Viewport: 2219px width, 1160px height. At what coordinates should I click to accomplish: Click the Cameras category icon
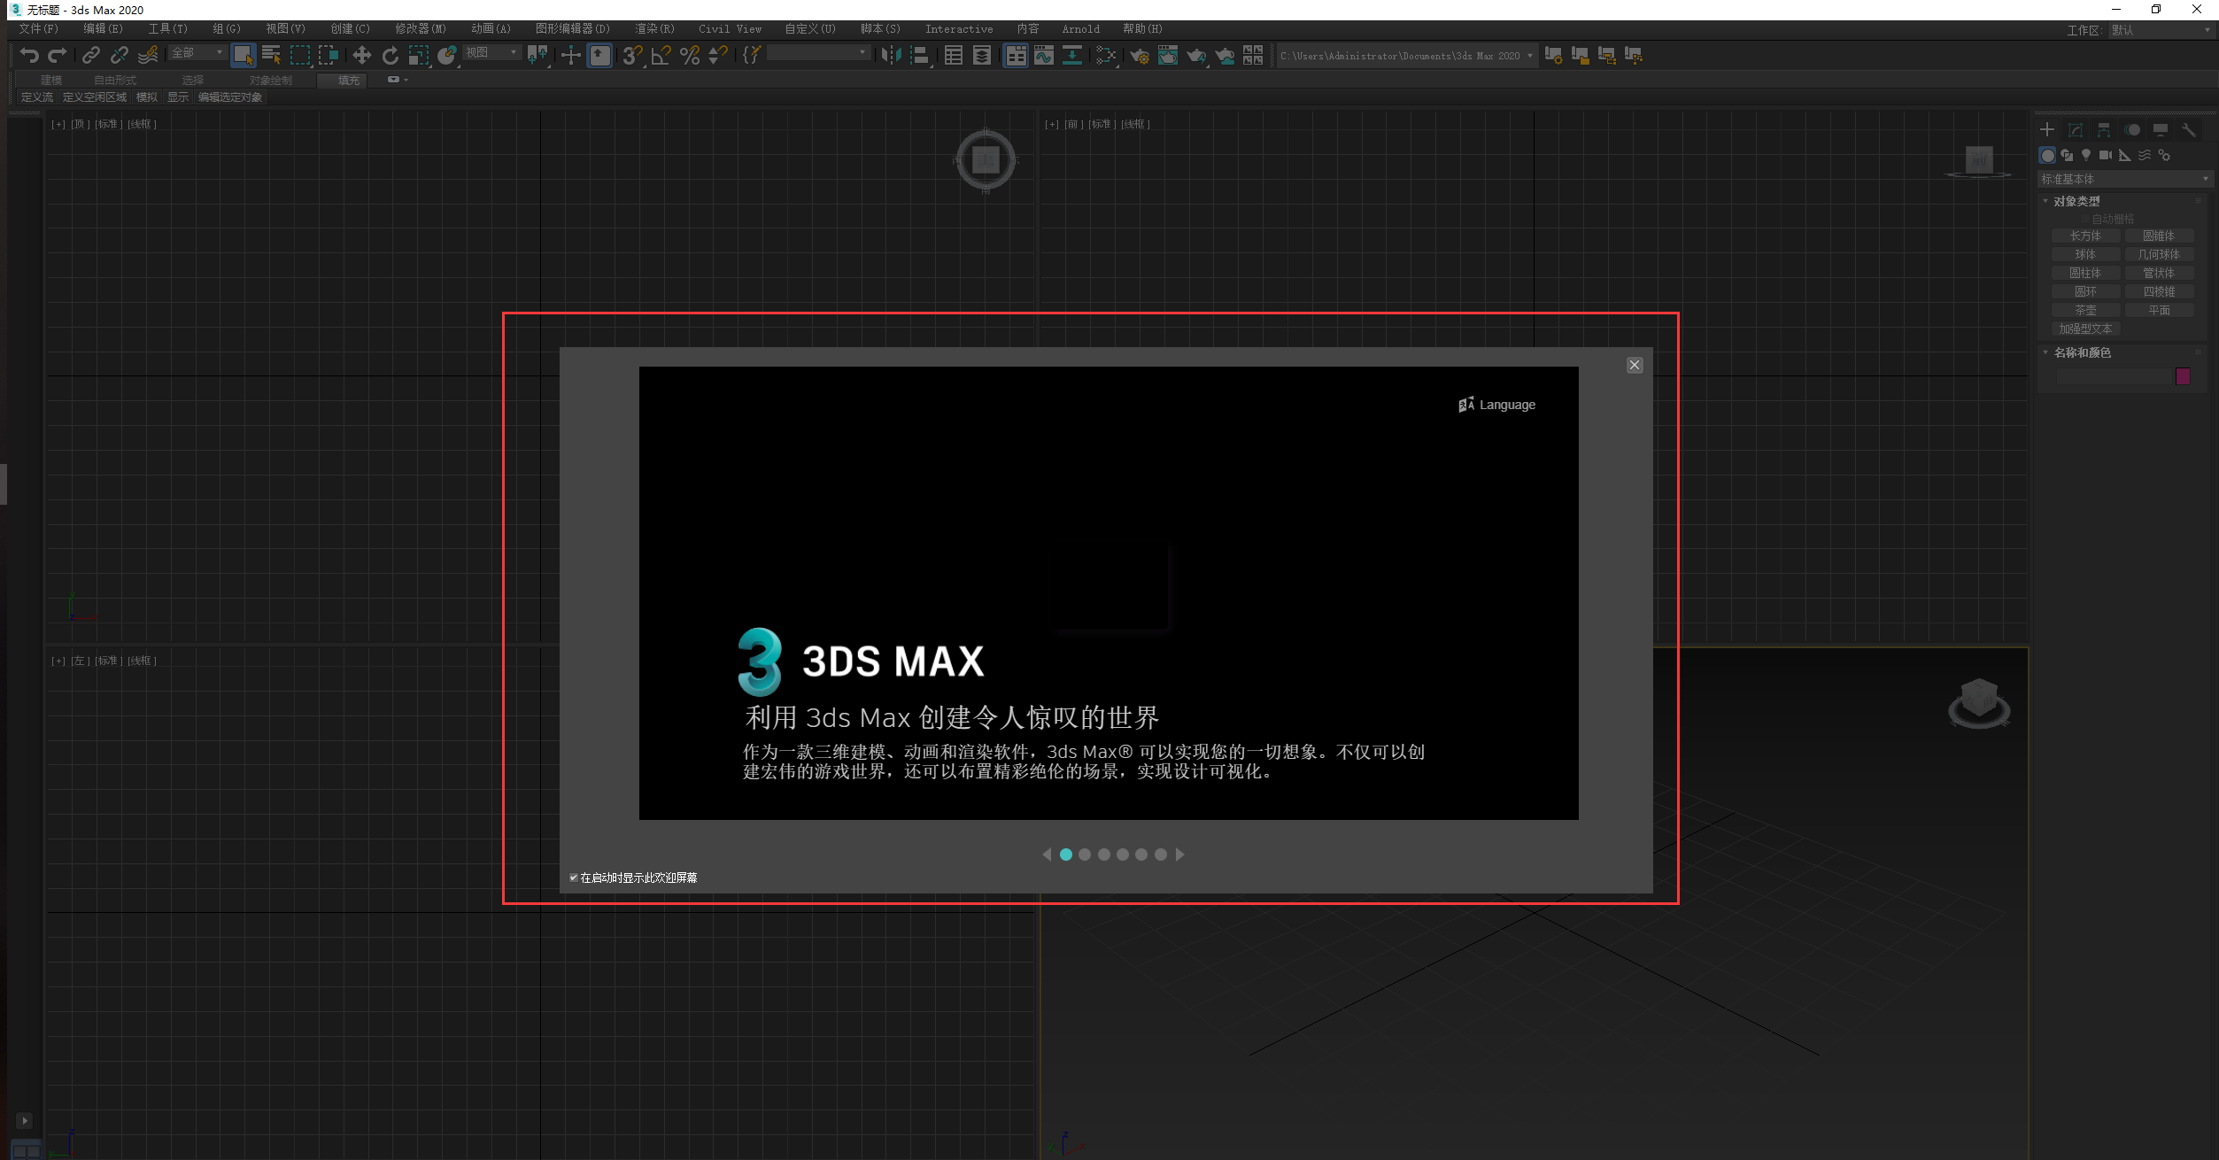[x=2106, y=155]
